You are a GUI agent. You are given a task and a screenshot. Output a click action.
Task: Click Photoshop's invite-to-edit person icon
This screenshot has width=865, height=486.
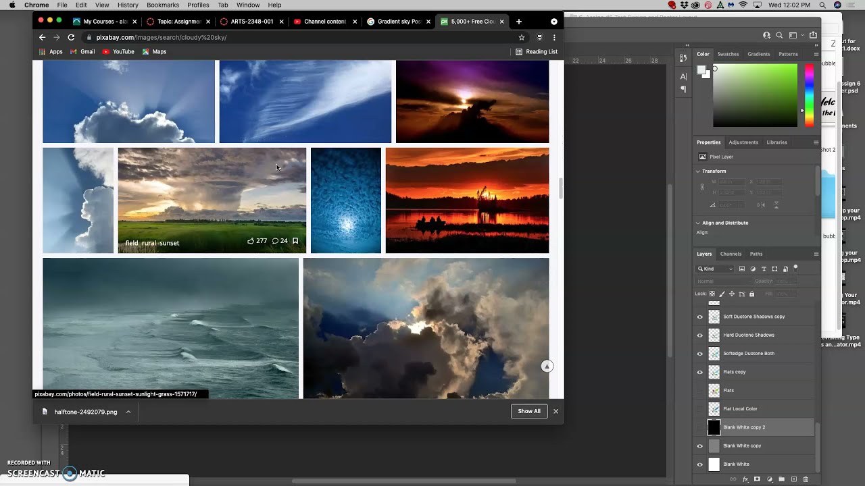click(766, 35)
